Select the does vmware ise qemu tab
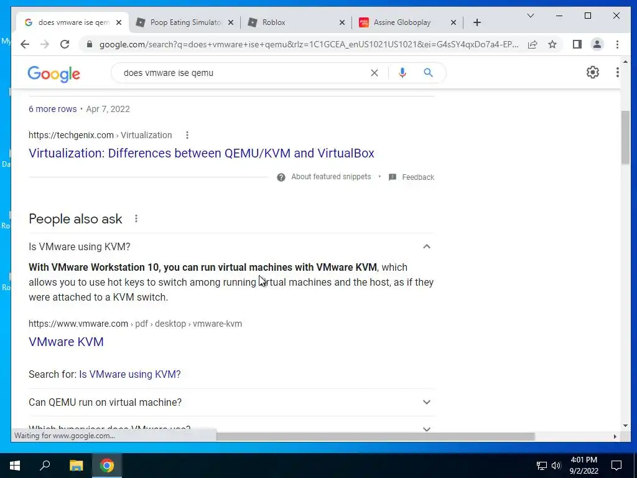Viewport: 637px width, 478px height. pos(72,22)
